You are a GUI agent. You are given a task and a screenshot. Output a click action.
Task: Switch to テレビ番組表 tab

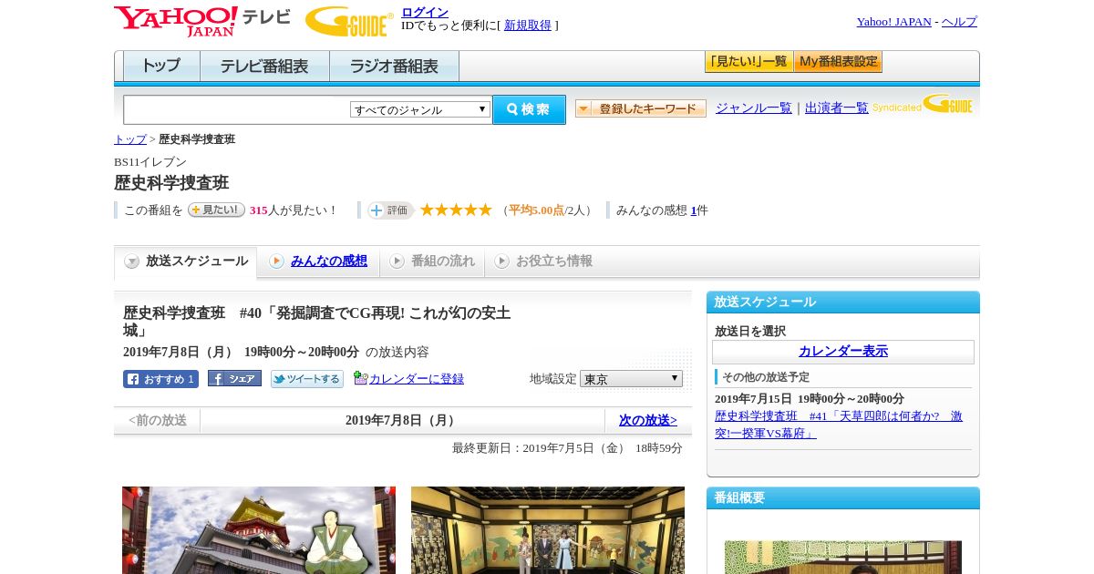tap(265, 67)
